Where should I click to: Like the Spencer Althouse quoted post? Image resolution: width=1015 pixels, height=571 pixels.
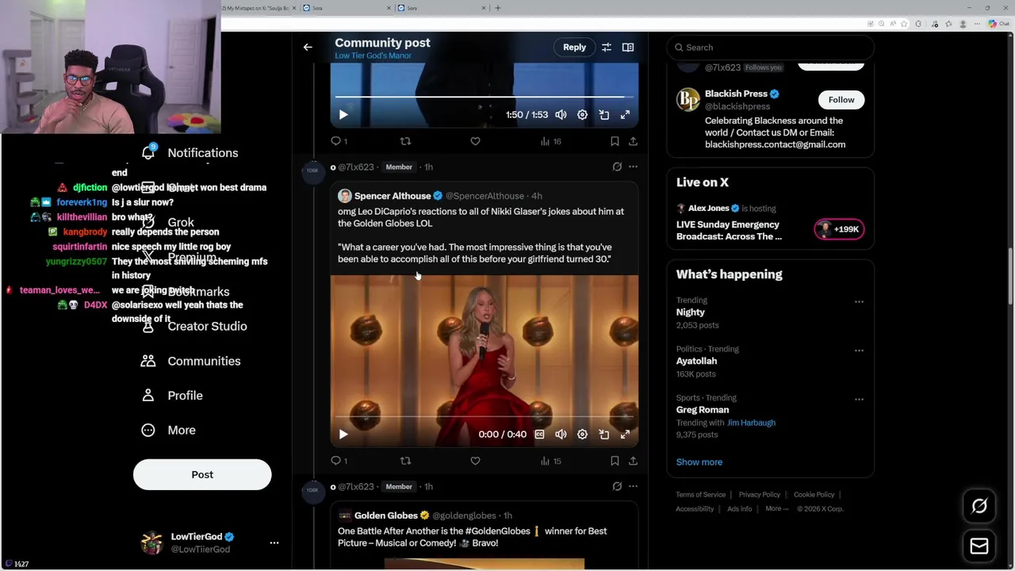pyautogui.click(x=475, y=461)
